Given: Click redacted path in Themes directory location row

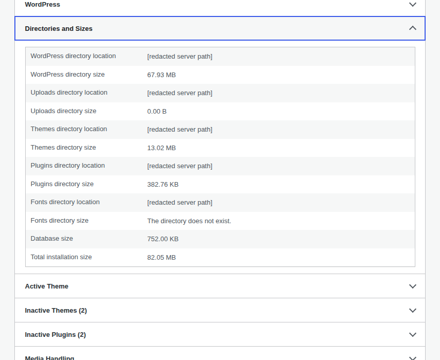Looking at the screenshot, I should tap(179, 130).
